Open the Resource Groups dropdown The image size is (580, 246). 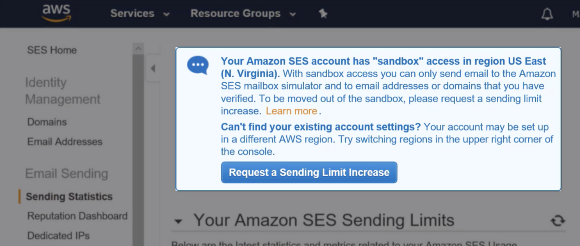235,13
